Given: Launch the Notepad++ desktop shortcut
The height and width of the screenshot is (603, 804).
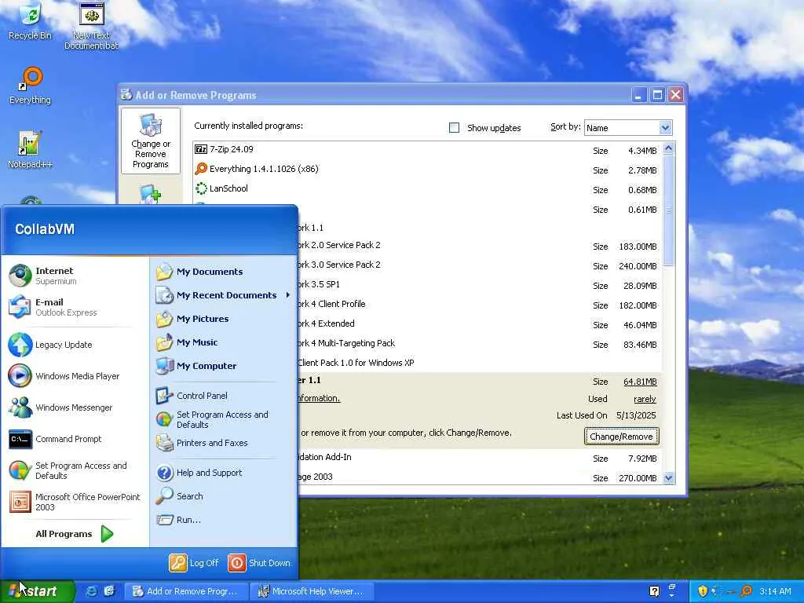Looking at the screenshot, I should click(30, 150).
